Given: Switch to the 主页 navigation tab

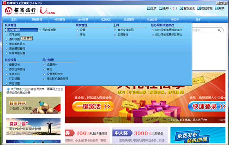Looking at the screenshot, I should (14, 20).
